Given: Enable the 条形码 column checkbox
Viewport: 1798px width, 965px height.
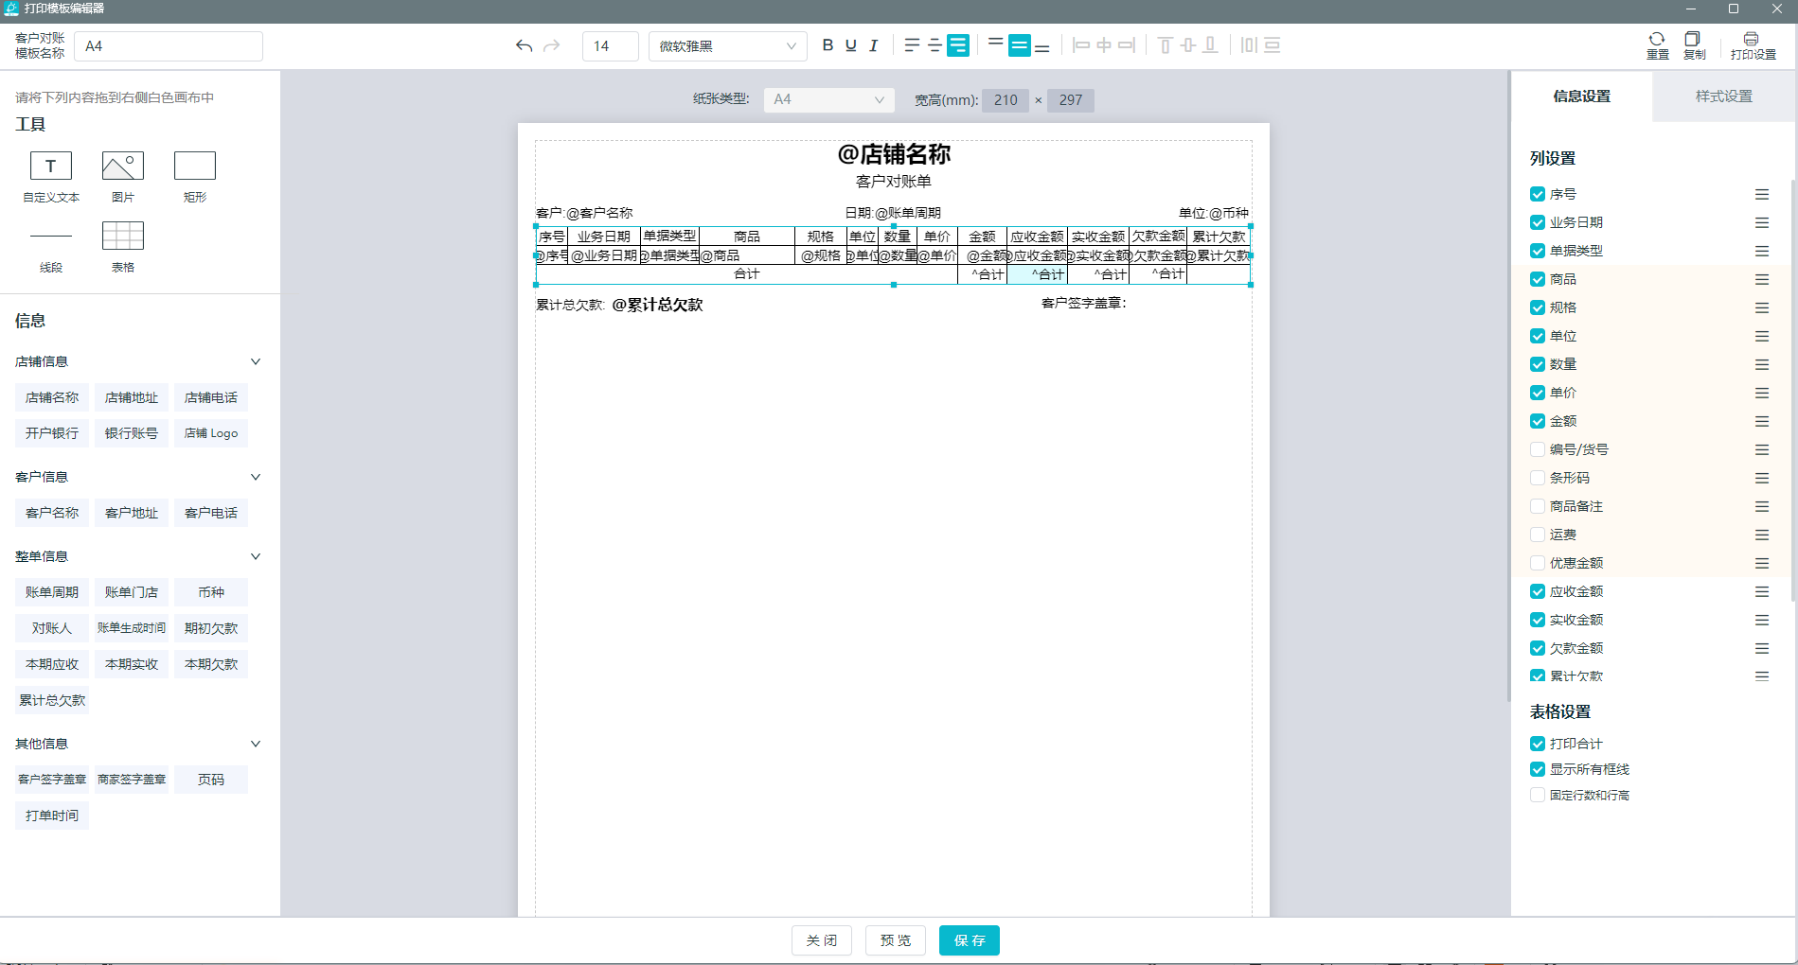Looking at the screenshot, I should click(x=1538, y=478).
